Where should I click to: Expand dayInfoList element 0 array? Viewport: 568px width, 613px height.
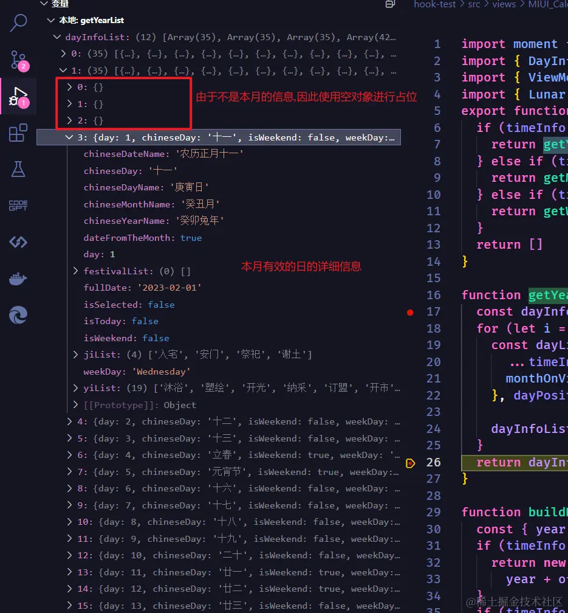coord(63,54)
